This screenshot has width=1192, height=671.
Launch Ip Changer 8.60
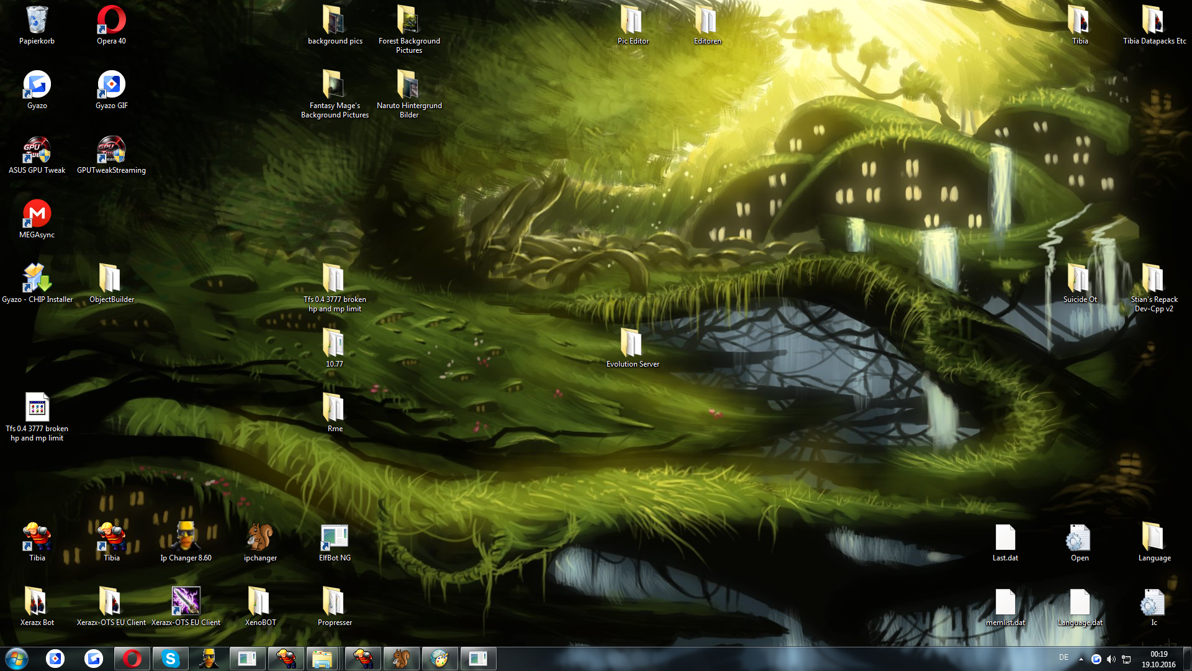point(186,542)
